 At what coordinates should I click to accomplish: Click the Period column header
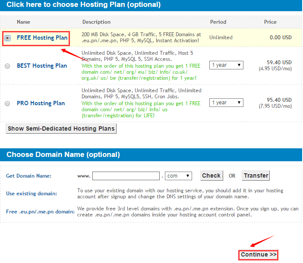point(218,22)
